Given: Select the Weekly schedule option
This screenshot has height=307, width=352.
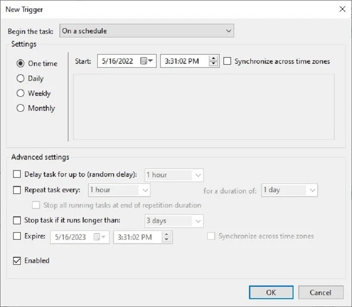Looking at the screenshot, I should (x=20, y=93).
